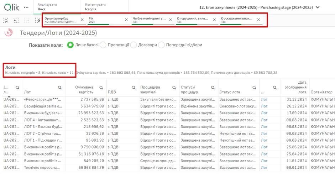Expand the app title dropdown chevron
Viewport: 335px width, 178px height.
point(318,7)
